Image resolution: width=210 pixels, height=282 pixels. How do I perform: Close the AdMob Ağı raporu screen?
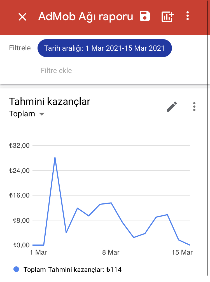(22, 17)
